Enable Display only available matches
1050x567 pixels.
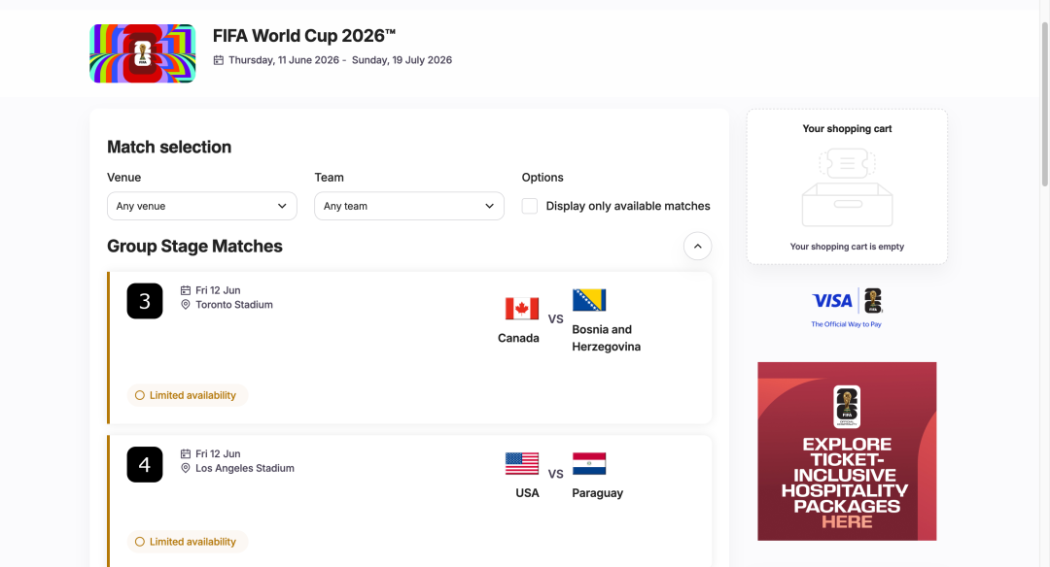(529, 206)
